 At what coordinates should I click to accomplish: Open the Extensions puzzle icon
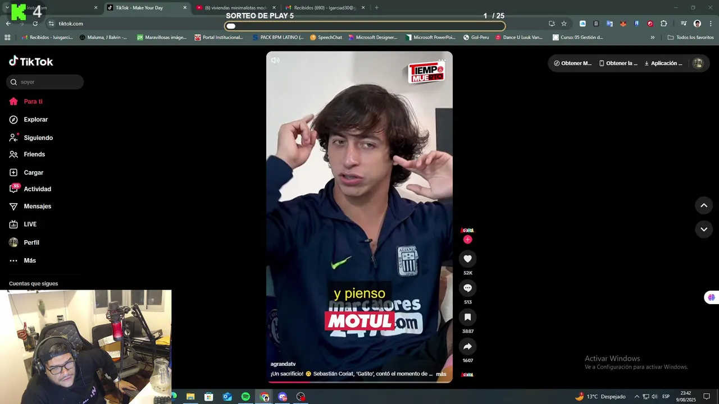664,24
